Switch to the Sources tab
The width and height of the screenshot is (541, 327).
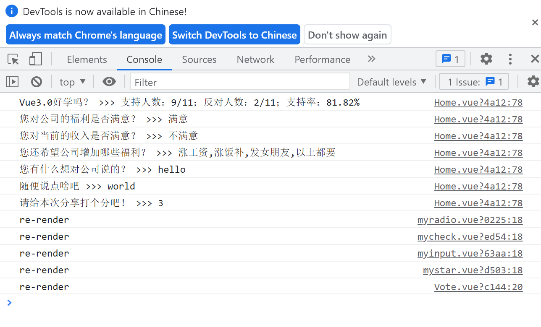point(199,60)
